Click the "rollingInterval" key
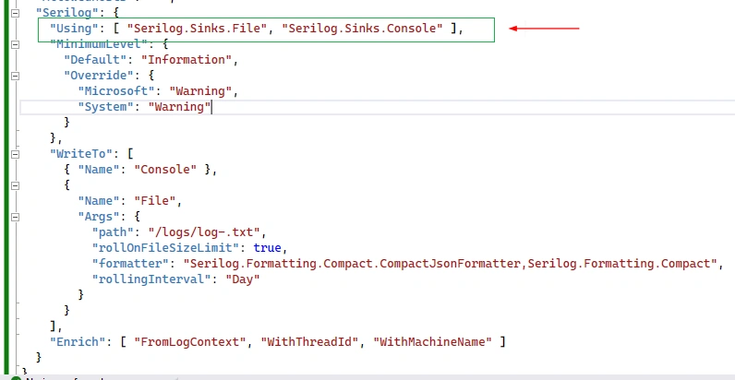Screen dimensions: 735x380 [x=151, y=279]
